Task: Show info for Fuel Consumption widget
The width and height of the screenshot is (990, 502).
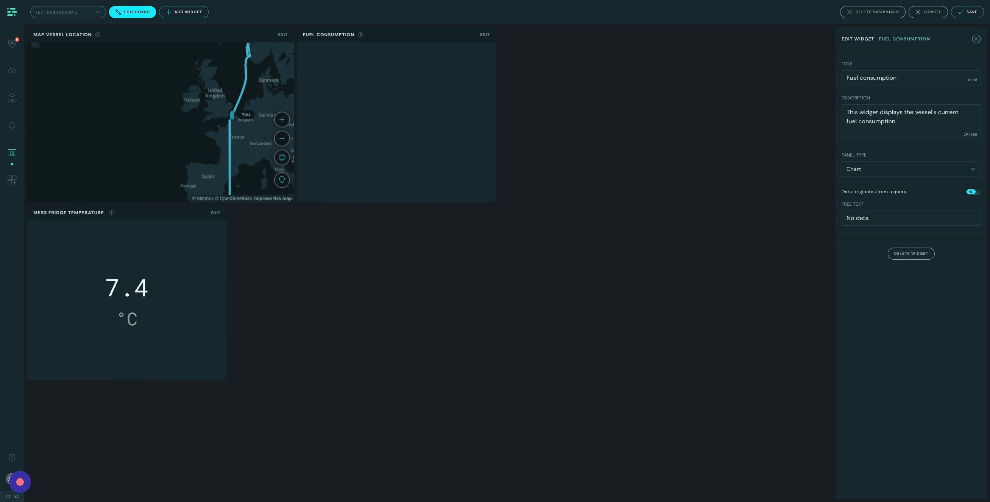Action: (360, 34)
